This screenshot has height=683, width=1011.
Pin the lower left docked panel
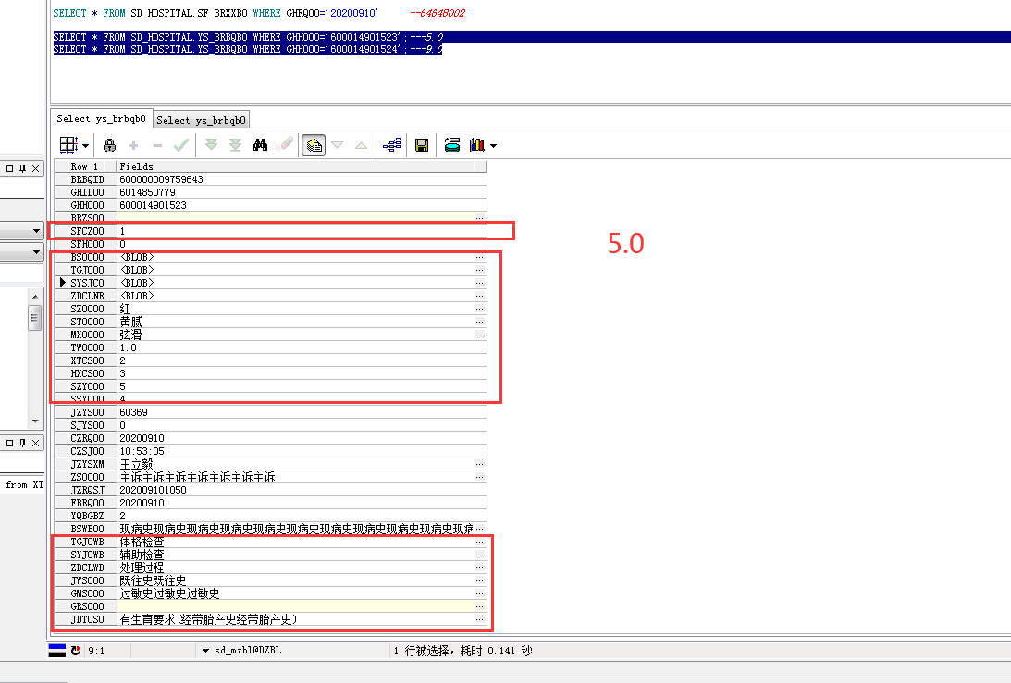(22, 444)
